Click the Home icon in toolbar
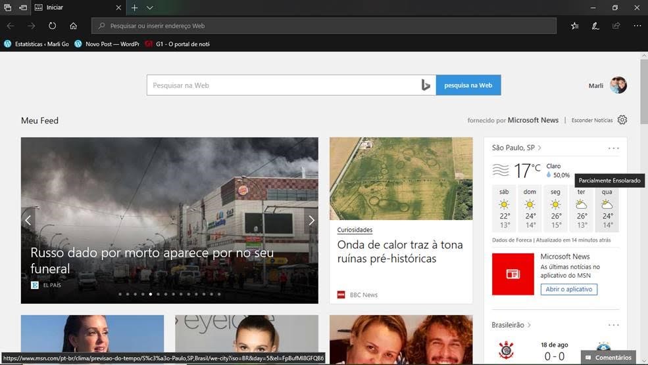 pos(73,26)
